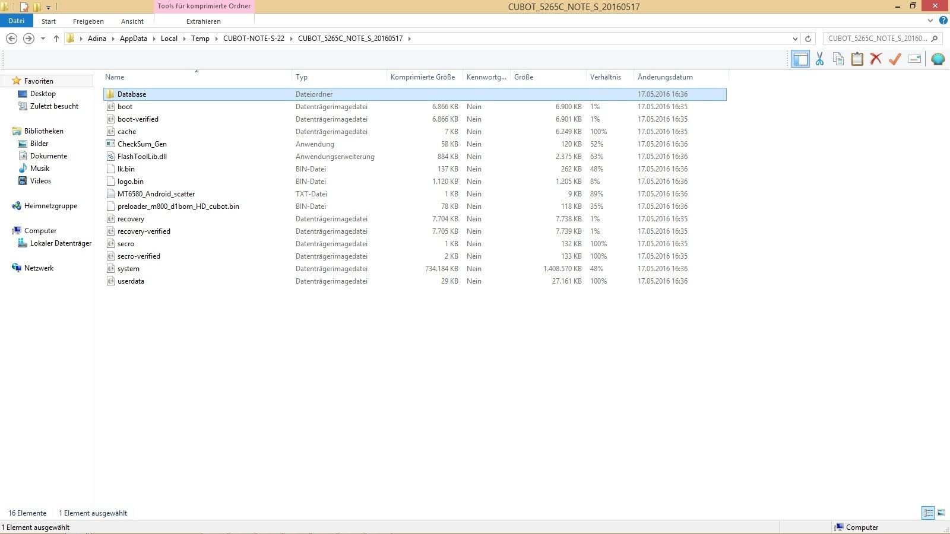
Task: Open the address bar history dropdown
Action: tap(796, 39)
